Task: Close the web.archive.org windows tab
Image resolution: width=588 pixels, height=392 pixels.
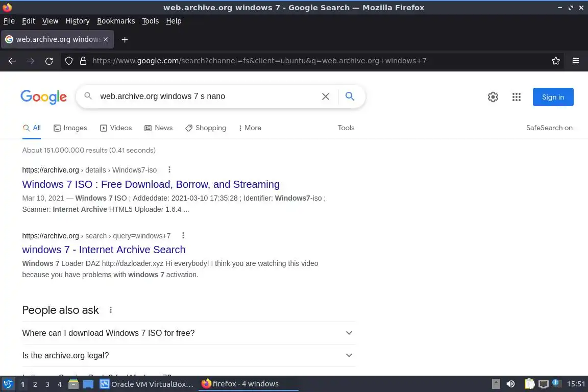Action: 106,39
